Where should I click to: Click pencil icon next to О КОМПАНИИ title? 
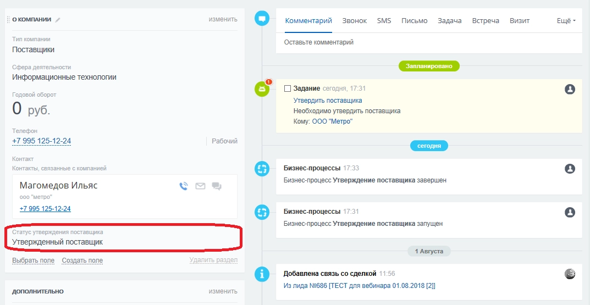tap(58, 20)
